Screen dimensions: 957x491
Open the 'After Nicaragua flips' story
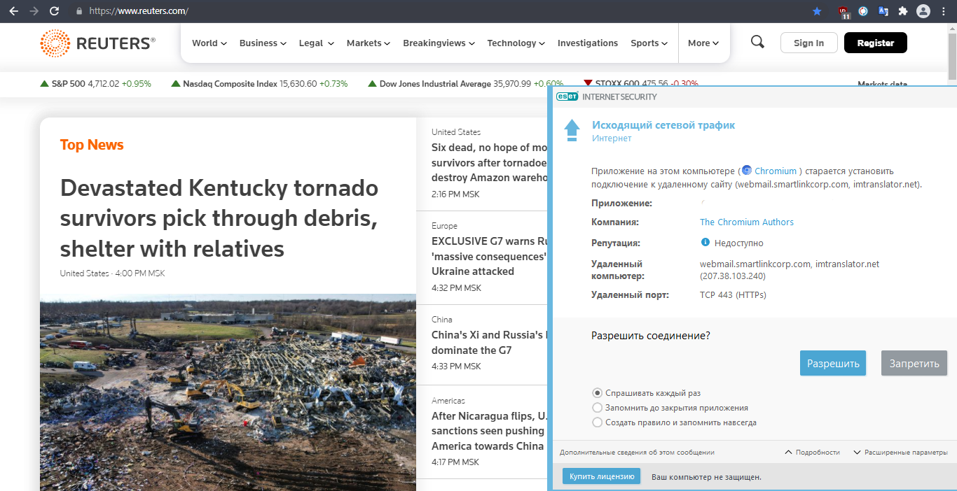pyautogui.click(x=488, y=431)
